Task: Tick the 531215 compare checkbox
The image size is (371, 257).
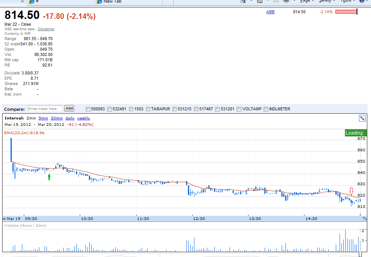Action: pos(175,109)
